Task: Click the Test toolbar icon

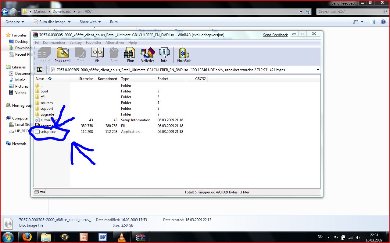Action: (81, 55)
